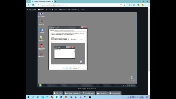Click the sample Active Window preview

tap(64, 52)
